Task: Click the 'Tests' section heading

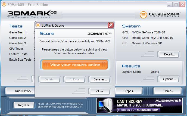Action: click(16, 26)
